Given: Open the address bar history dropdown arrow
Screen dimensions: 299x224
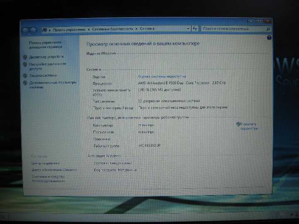Looking at the screenshot, I should (x=188, y=29).
